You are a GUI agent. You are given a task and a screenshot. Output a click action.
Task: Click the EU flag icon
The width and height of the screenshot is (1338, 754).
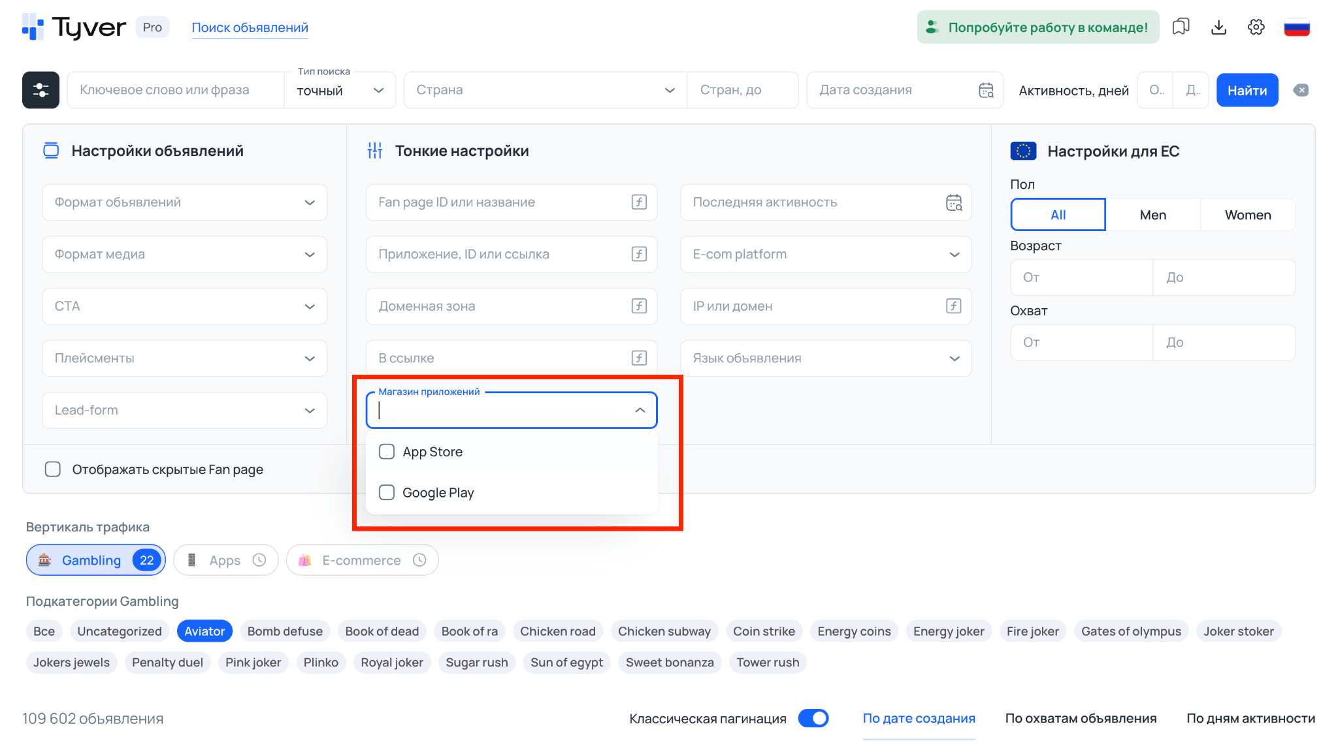tap(1023, 151)
